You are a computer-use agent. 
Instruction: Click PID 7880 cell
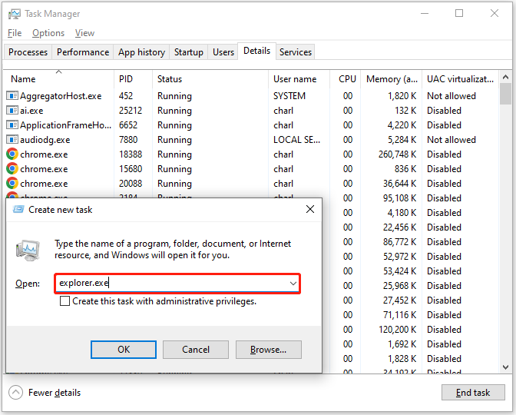(x=128, y=140)
